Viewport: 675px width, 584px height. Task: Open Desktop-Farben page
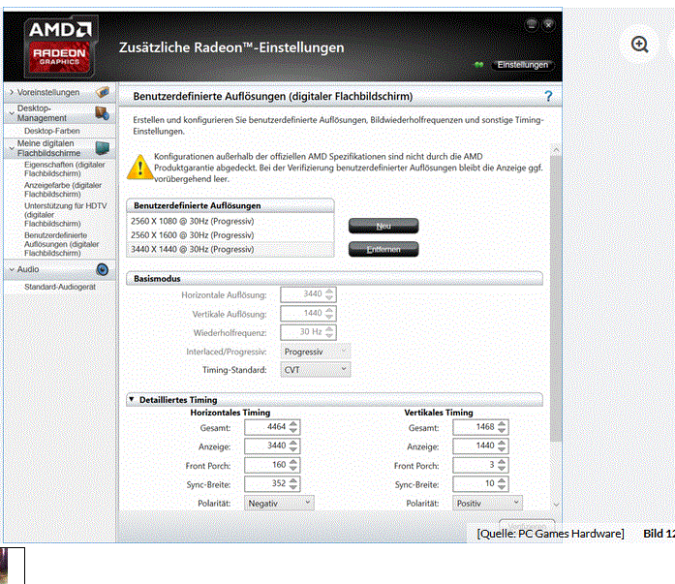(x=52, y=131)
